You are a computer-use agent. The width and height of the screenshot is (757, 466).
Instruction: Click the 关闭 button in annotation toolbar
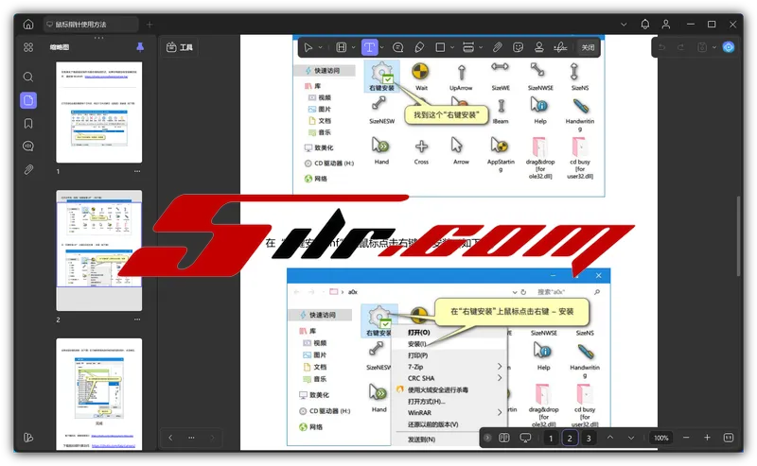[588, 47]
